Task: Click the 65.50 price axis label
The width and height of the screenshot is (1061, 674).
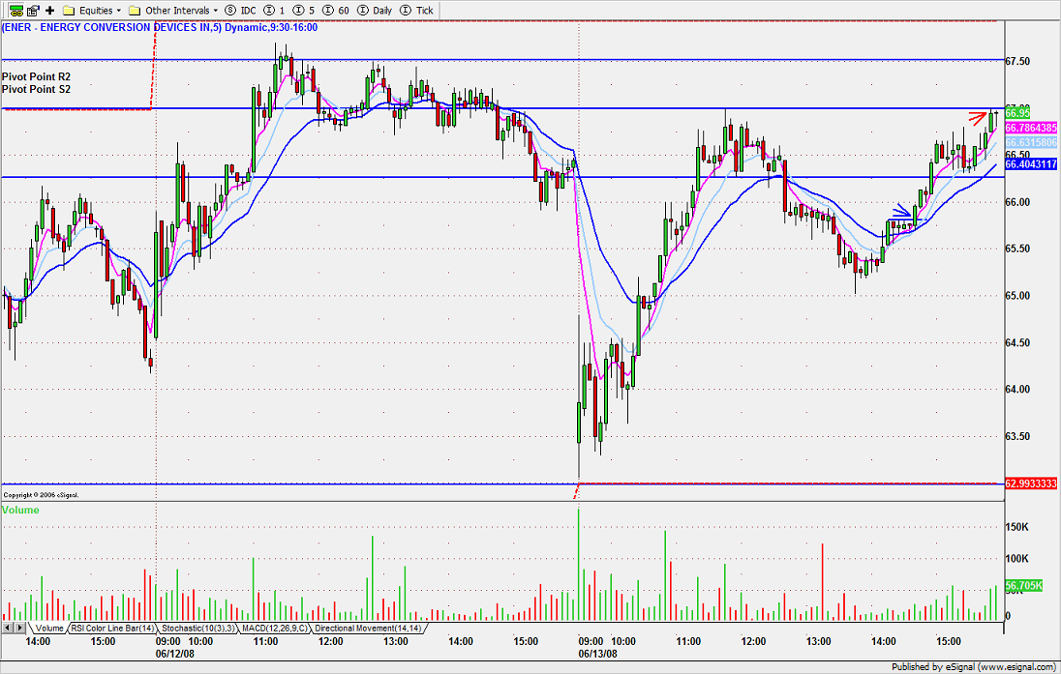Action: coord(1017,249)
